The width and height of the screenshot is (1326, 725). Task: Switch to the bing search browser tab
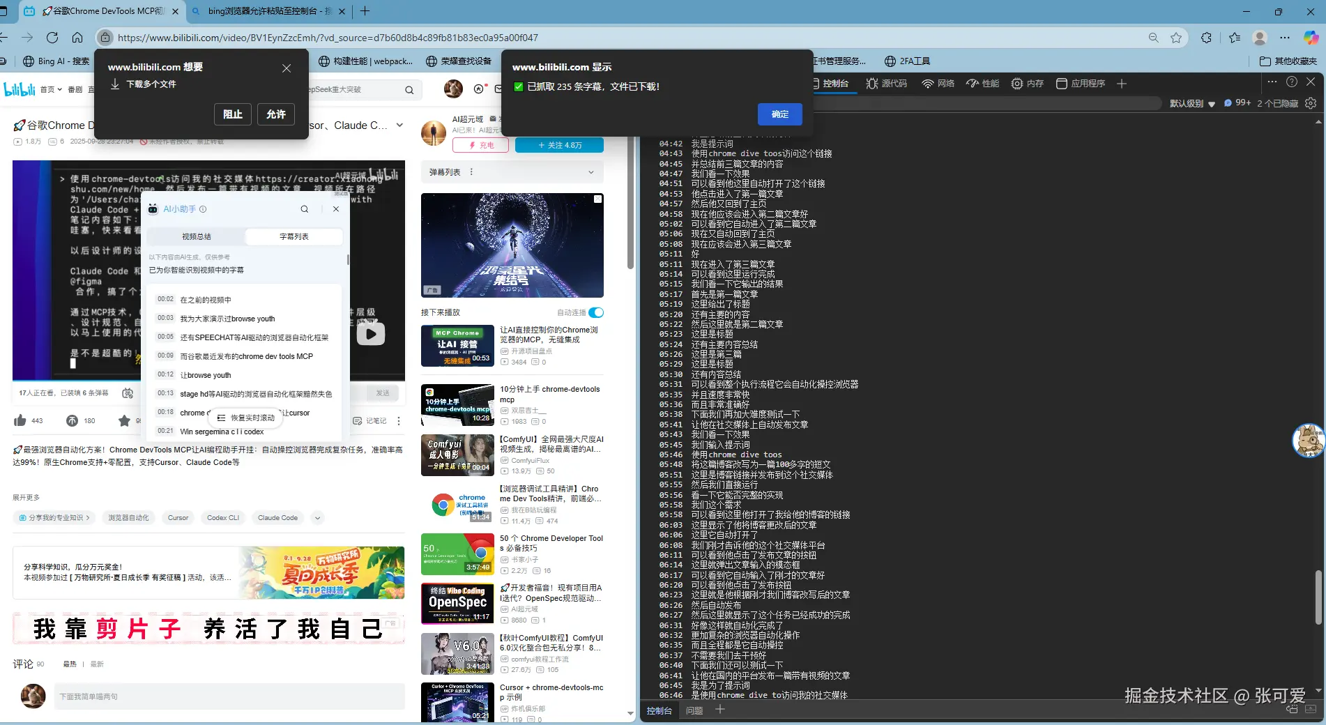268,11
